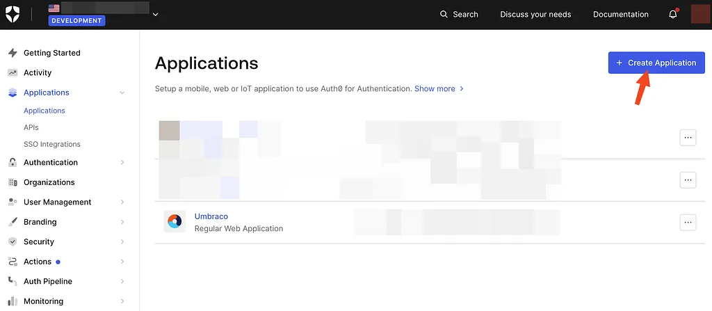
Task: Expand Authentication section chevron
Action: pos(122,162)
